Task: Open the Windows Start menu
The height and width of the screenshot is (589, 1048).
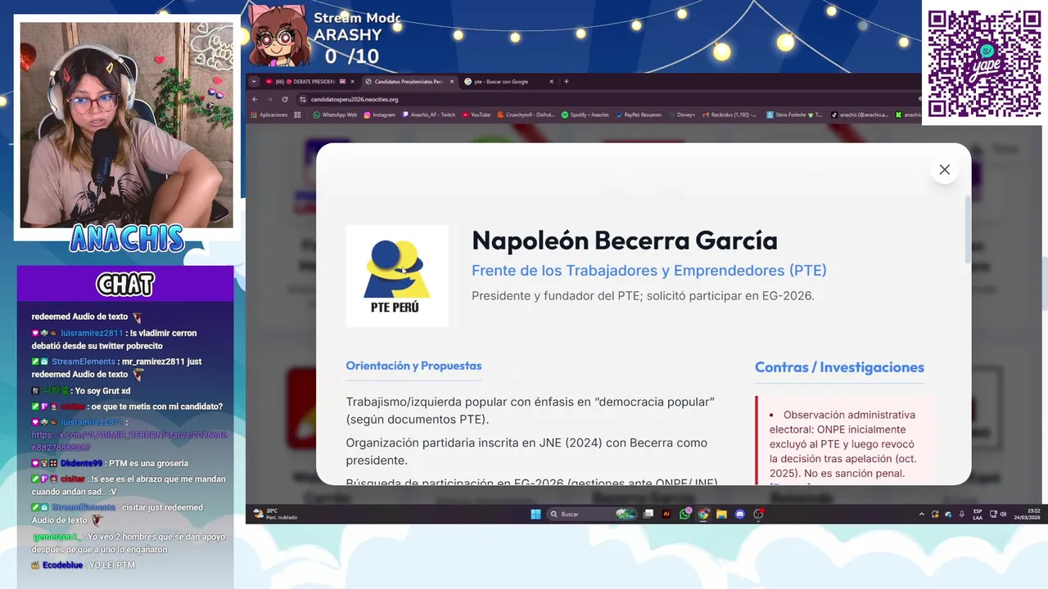Action: 535,514
